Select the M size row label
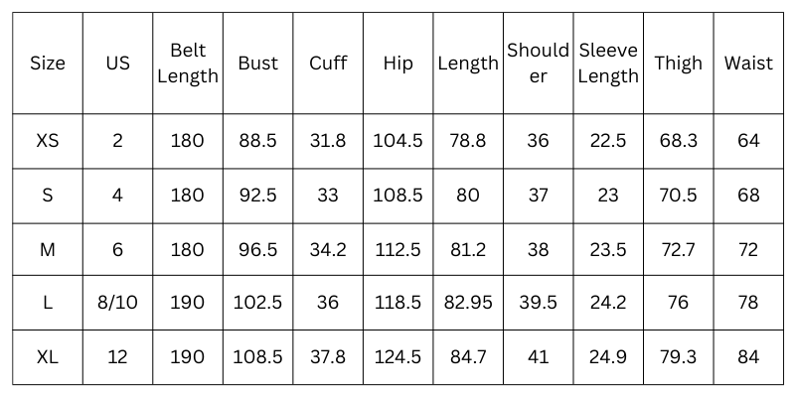This screenshot has height=397, width=795. [x=48, y=249]
